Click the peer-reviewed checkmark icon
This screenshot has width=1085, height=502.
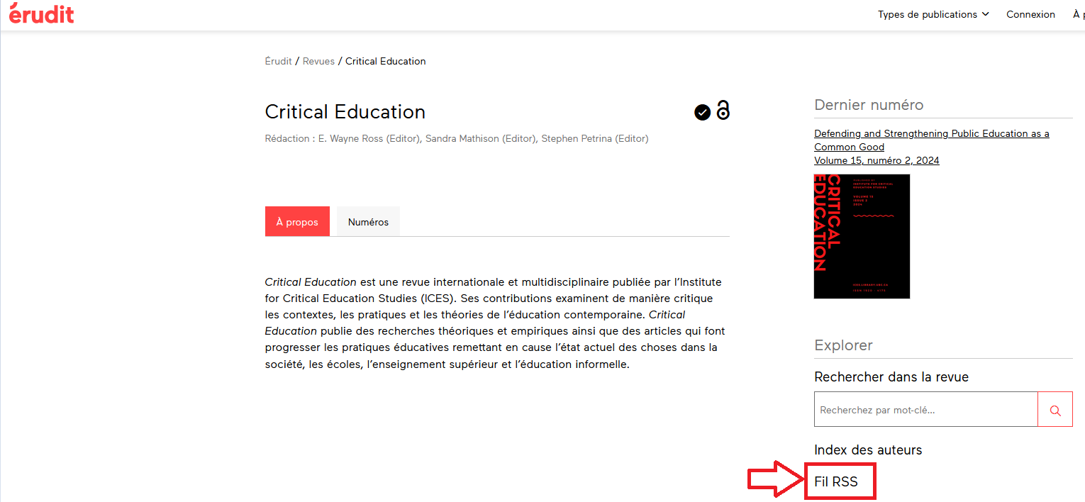tap(702, 112)
